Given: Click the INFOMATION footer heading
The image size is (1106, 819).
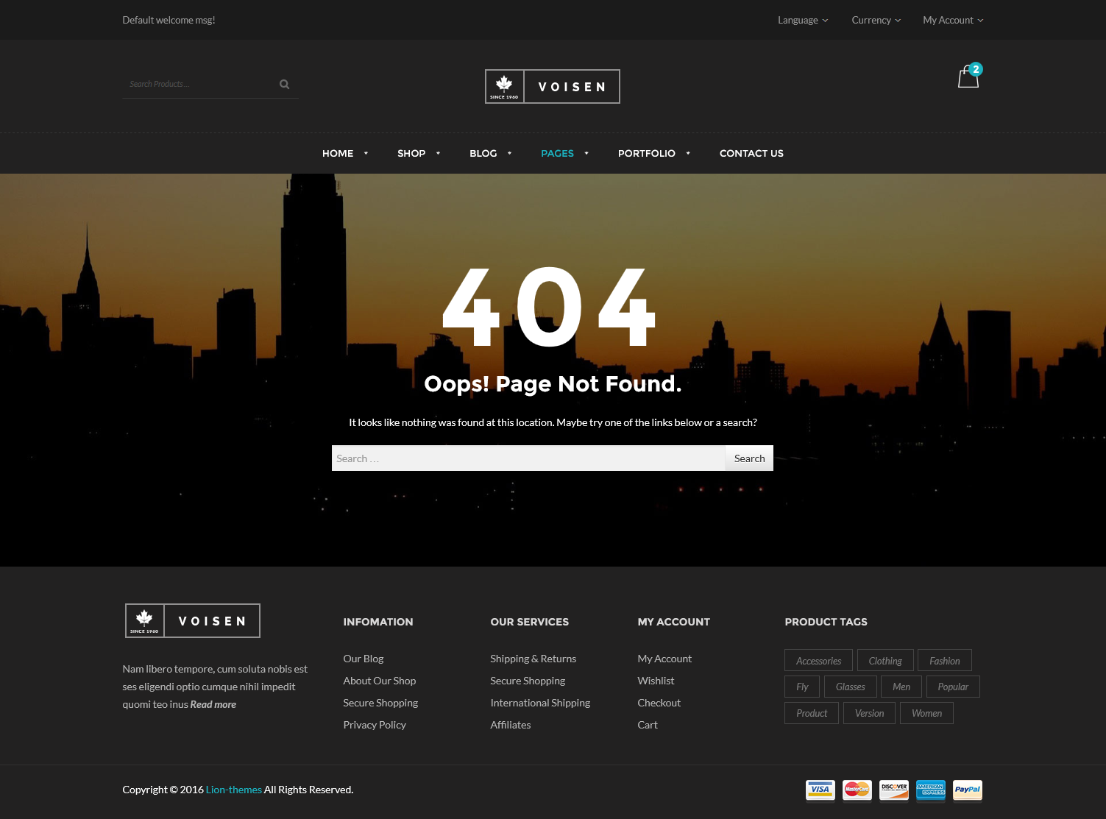Looking at the screenshot, I should [x=378, y=622].
